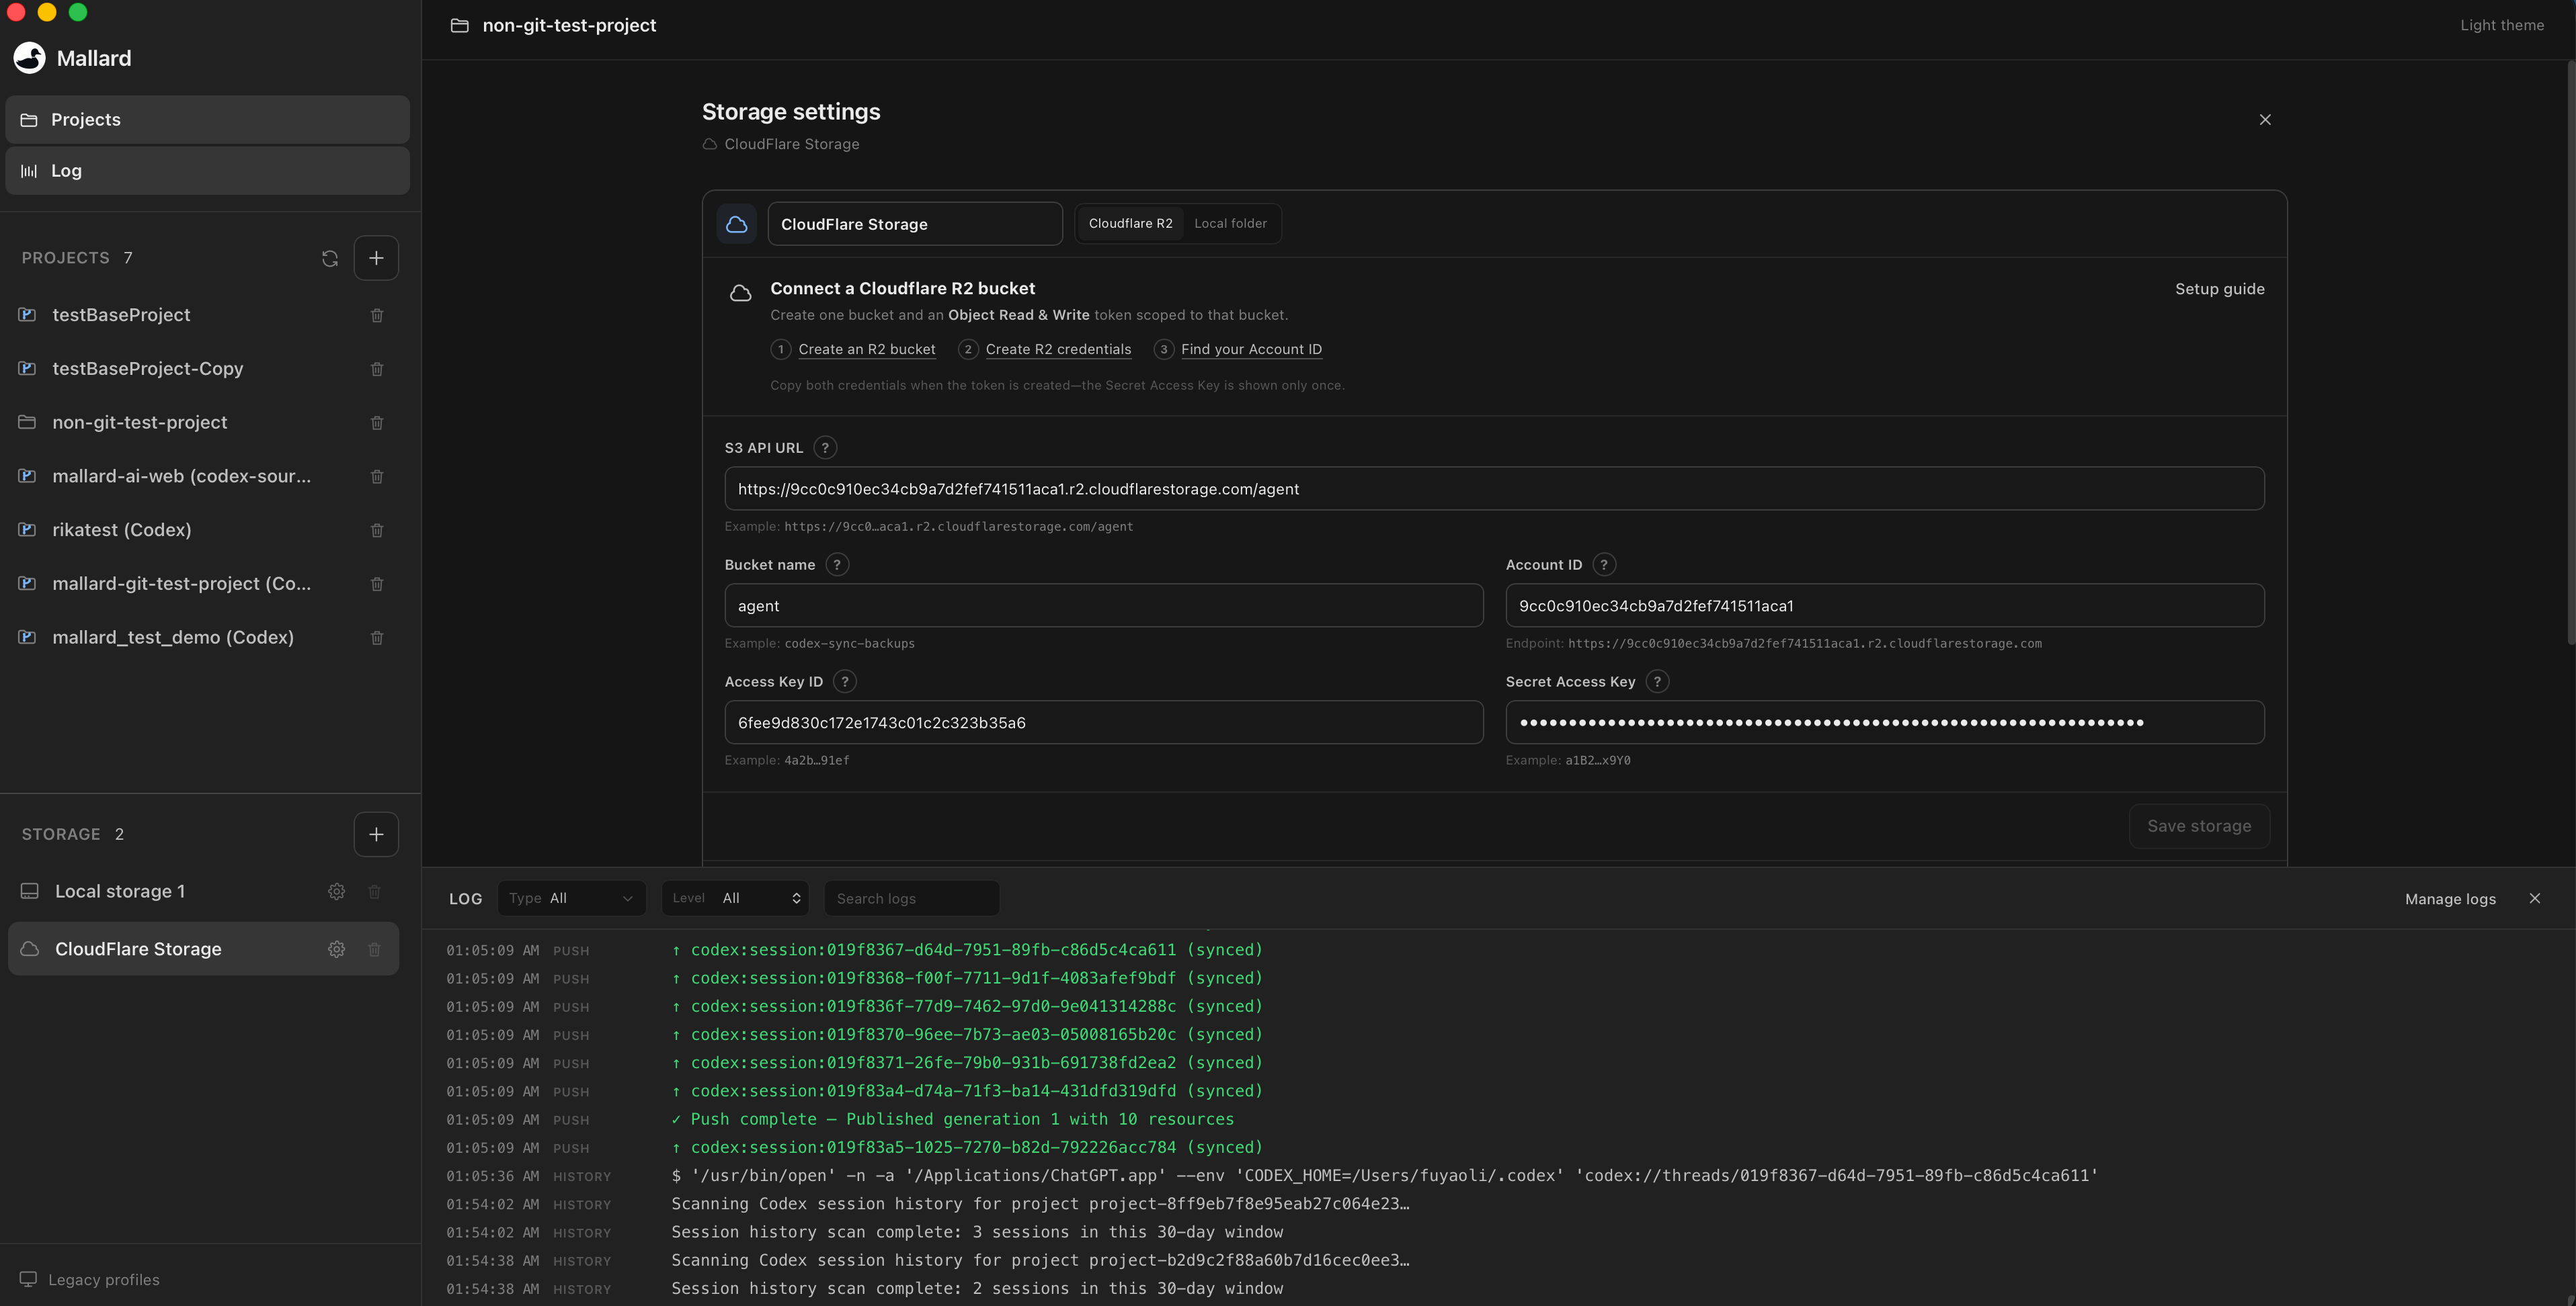Open the Setup guide

(2219, 289)
